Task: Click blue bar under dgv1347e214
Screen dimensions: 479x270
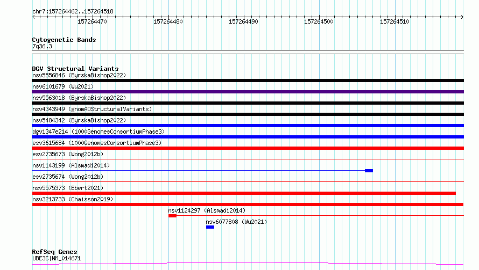Action: (248, 137)
